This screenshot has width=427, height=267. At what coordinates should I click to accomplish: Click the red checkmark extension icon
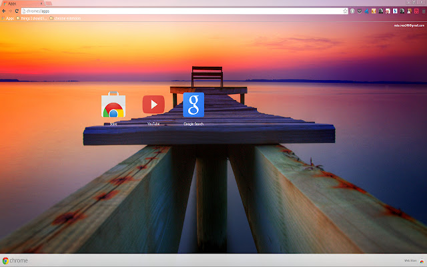pyautogui.click(x=388, y=11)
